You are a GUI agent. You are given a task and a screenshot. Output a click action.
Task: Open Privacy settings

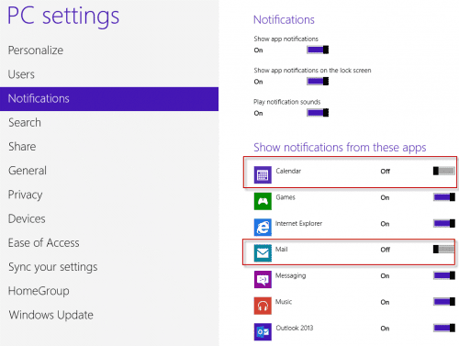coord(109,195)
